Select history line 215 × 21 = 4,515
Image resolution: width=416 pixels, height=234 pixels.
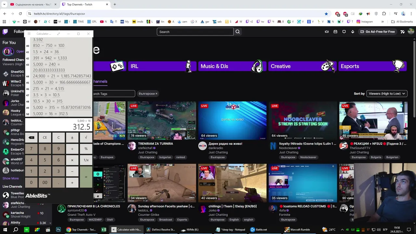pos(48,89)
